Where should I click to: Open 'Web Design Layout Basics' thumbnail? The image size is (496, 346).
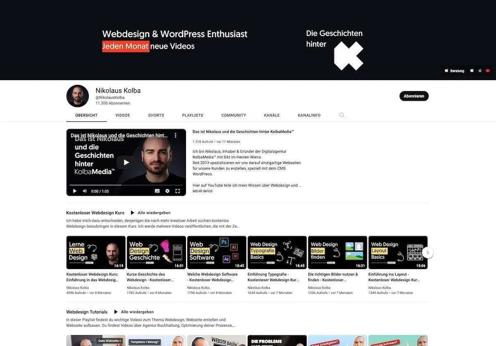(x=398, y=253)
